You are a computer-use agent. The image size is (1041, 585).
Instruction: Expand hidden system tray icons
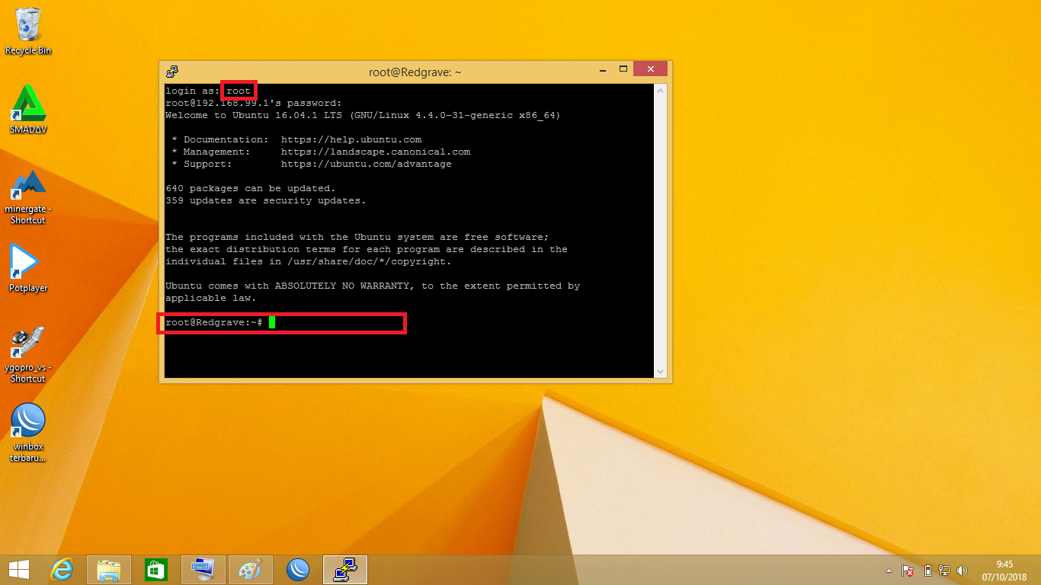[x=889, y=569]
